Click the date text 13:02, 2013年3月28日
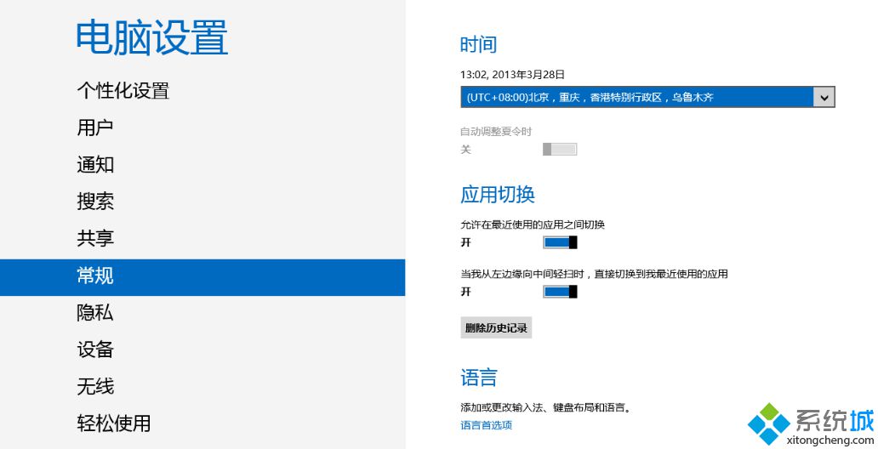The image size is (878, 449). click(512, 75)
